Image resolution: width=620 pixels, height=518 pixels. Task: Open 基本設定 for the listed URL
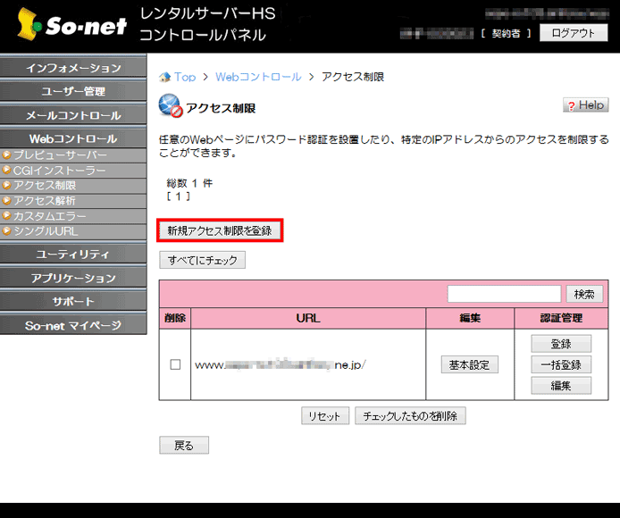469,364
